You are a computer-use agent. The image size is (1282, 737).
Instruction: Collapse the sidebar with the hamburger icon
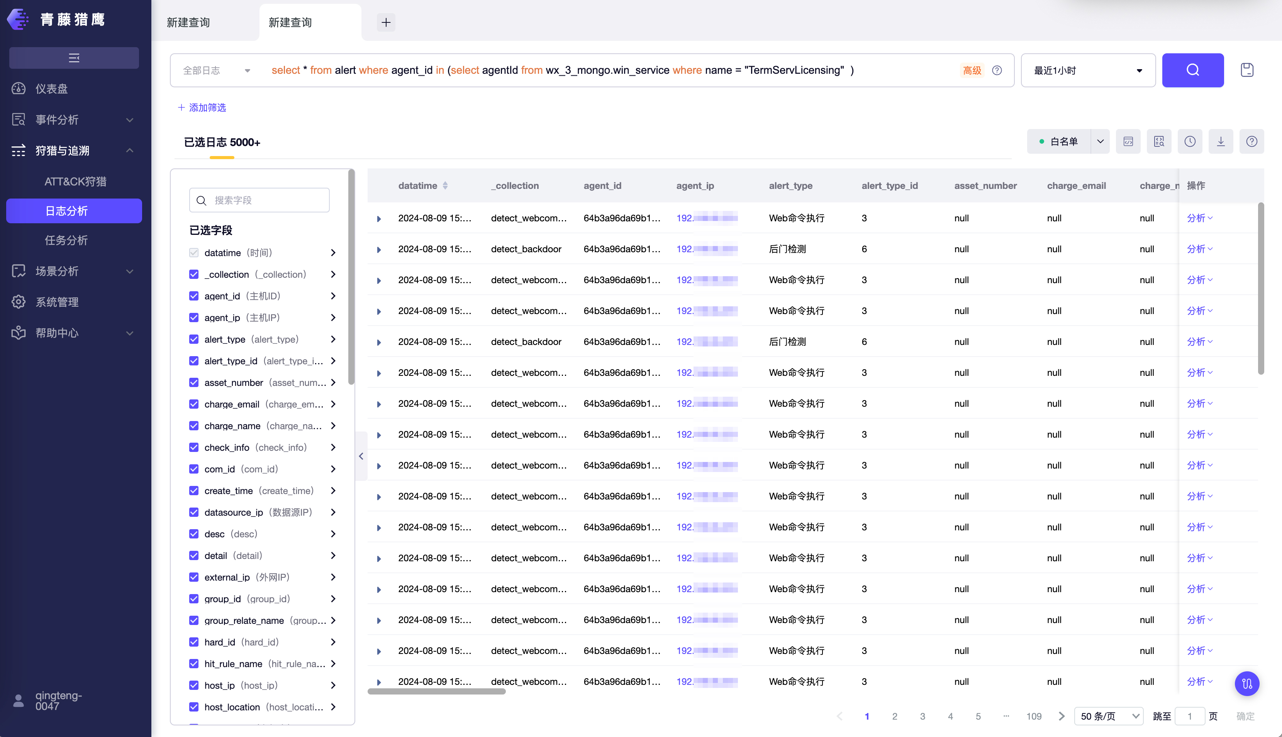74,58
